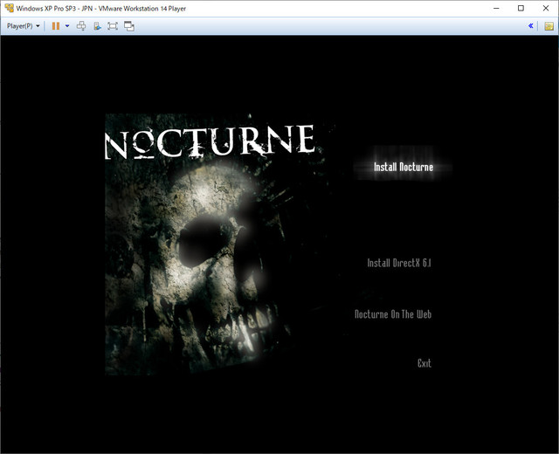559x454 pixels.
Task: Collapse toolbar with double chevron icon
Action: pos(530,25)
